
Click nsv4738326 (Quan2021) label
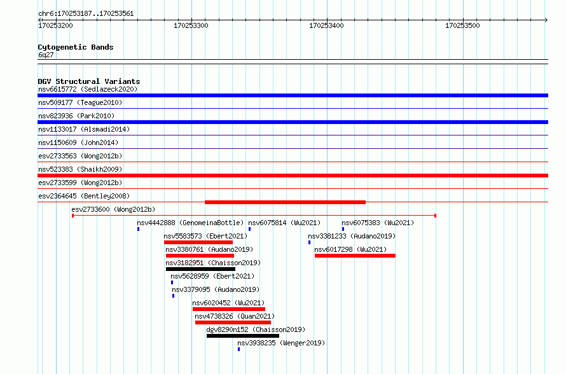pos(235,316)
